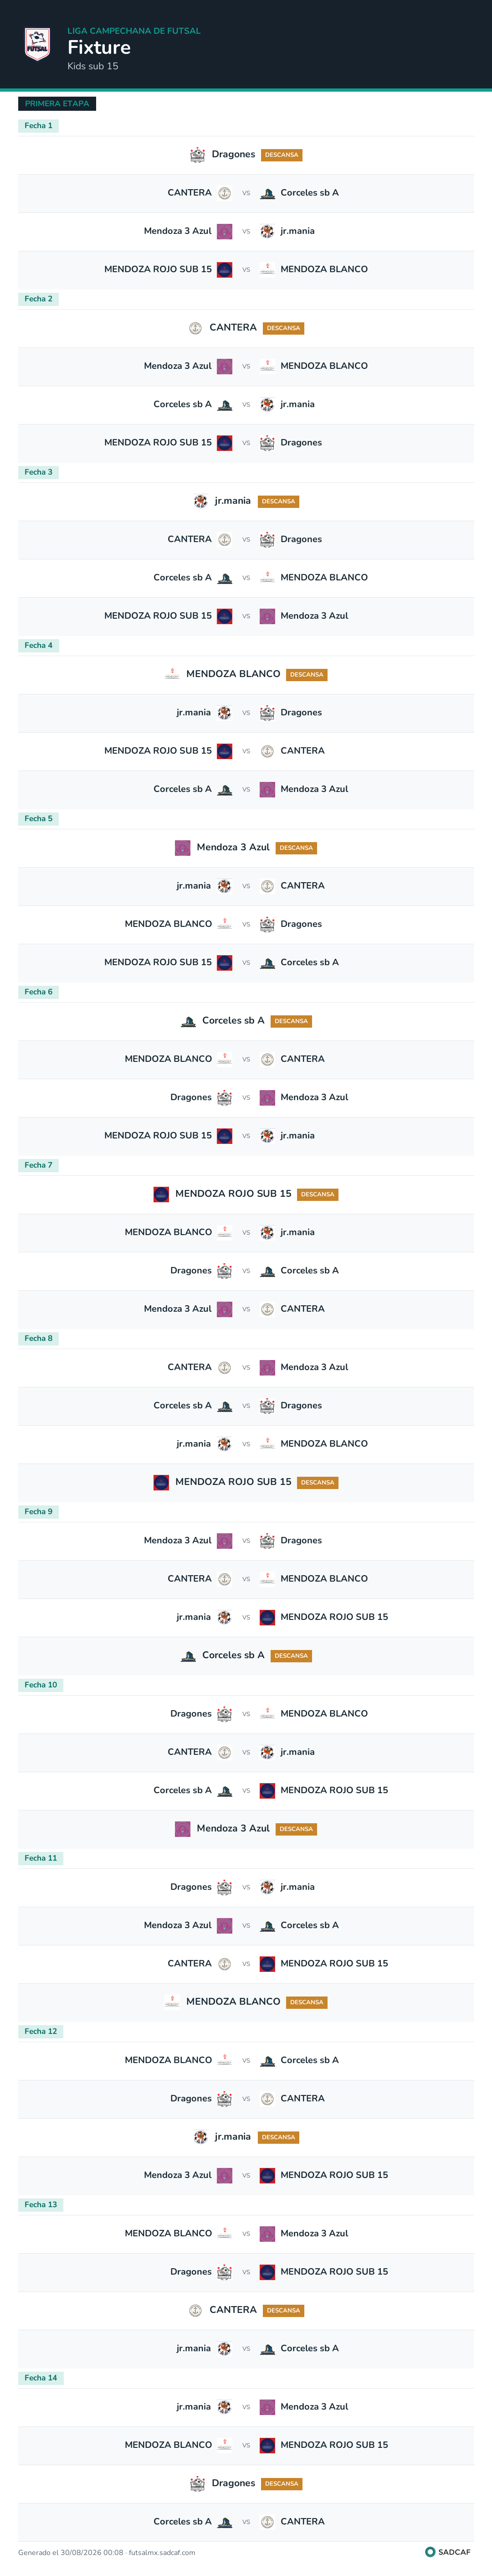Select the PRIMERA ETAPA stage label
This screenshot has height=2576, width=492.
coord(57,103)
